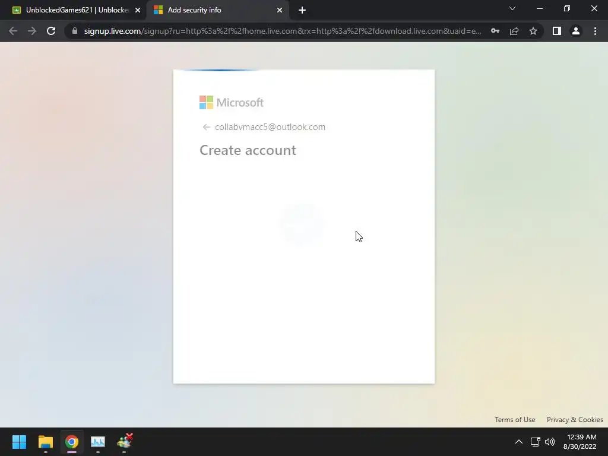Expand the tab search chevron
Image resolution: width=608 pixels, height=456 pixels.
tap(512, 8)
